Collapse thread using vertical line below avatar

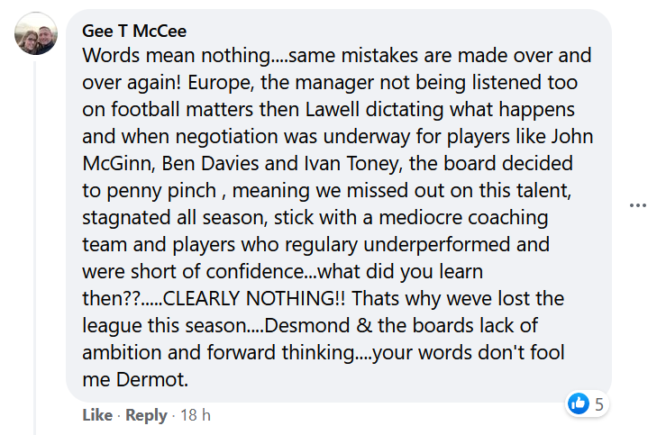[35, 248]
